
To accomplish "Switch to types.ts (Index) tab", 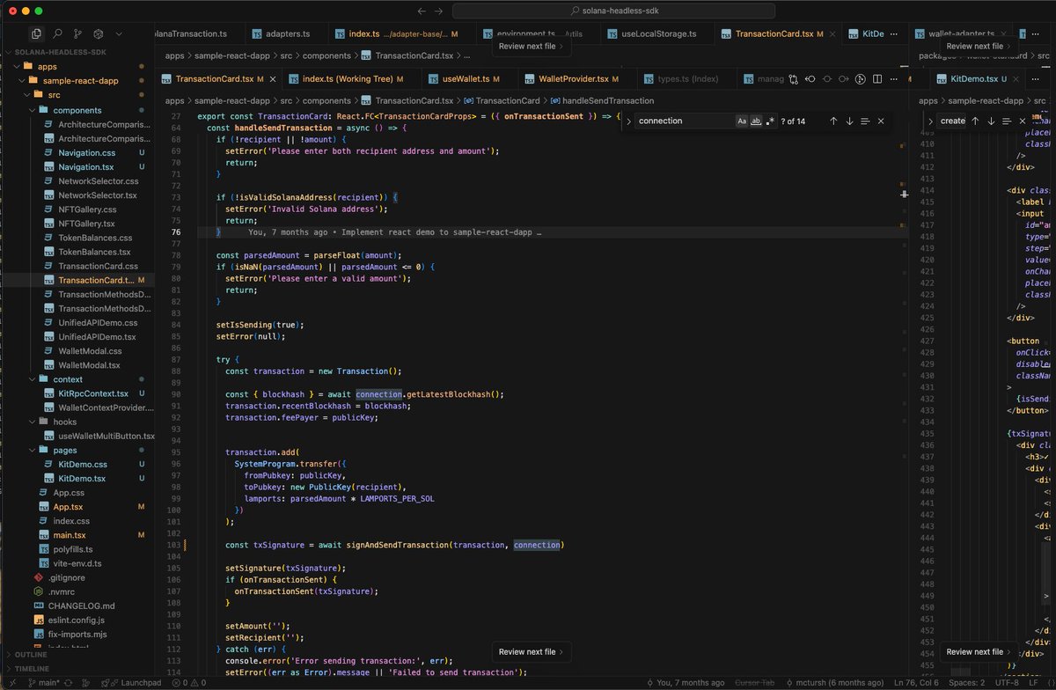I will tap(687, 78).
